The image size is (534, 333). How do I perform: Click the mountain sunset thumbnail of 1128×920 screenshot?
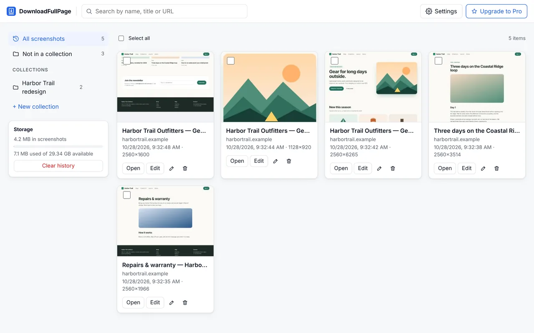(270, 87)
